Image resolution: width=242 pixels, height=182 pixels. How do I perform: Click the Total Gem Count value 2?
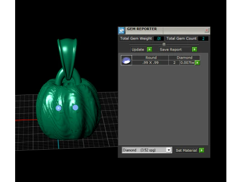203,38
